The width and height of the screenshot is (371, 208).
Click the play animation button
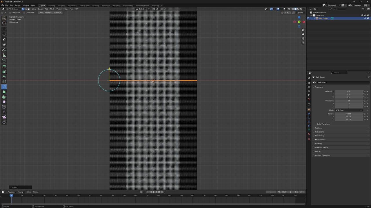tap(156, 192)
